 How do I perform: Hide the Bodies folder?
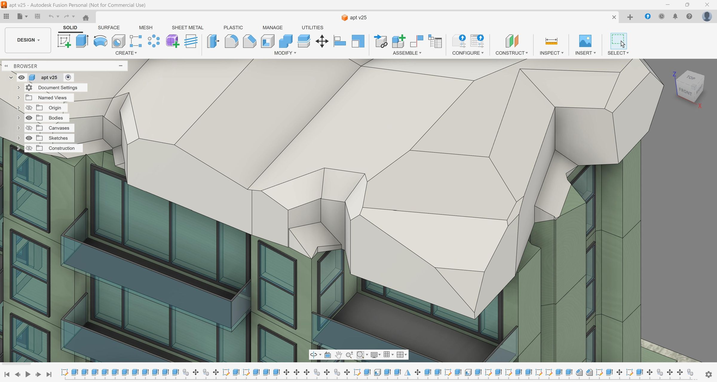click(29, 118)
